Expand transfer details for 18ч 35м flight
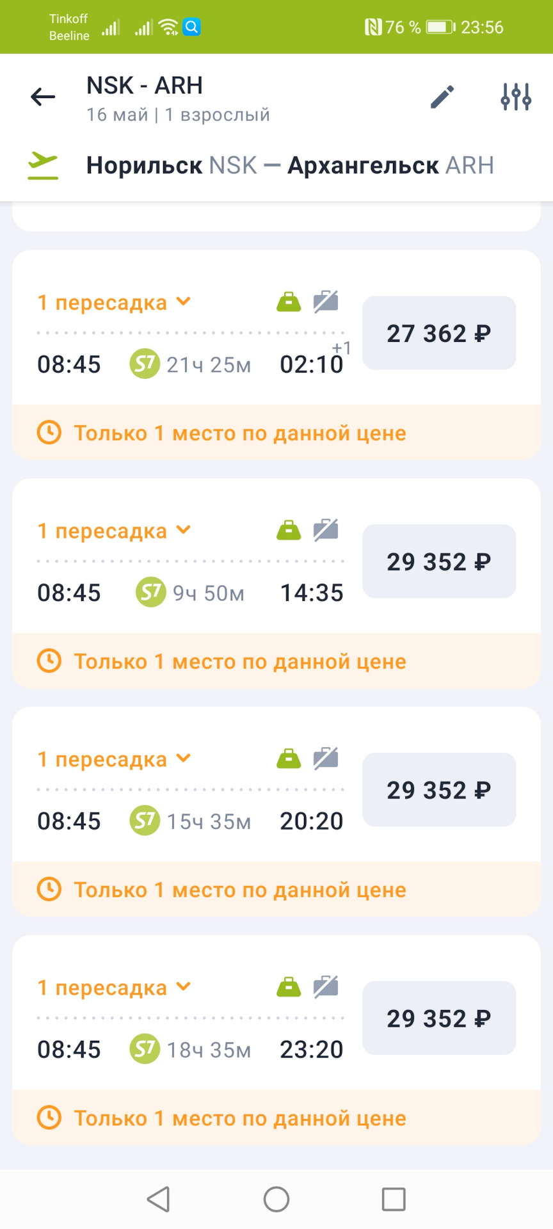Screen dimensions: 553x1229 (114, 988)
